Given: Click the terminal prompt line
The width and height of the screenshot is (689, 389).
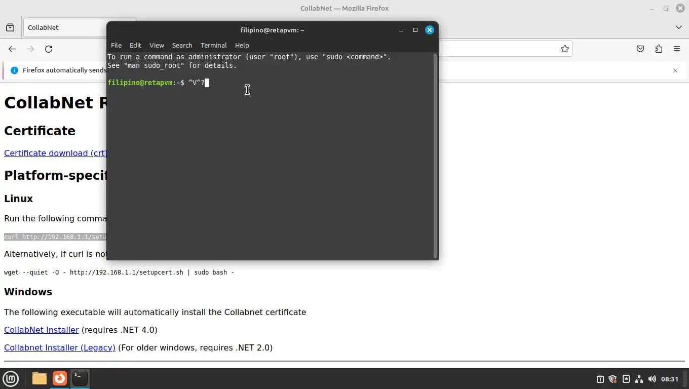Looking at the screenshot, I should point(158,83).
